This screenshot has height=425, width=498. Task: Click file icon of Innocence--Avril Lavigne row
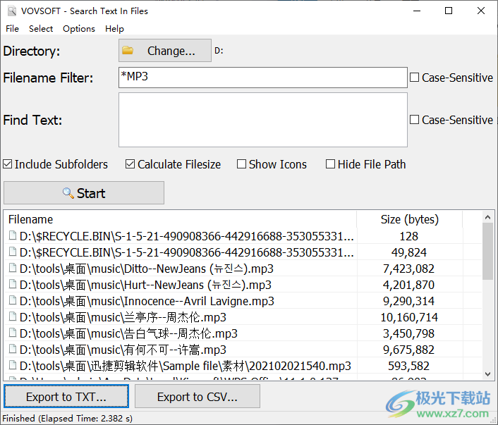click(x=13, y=300)
